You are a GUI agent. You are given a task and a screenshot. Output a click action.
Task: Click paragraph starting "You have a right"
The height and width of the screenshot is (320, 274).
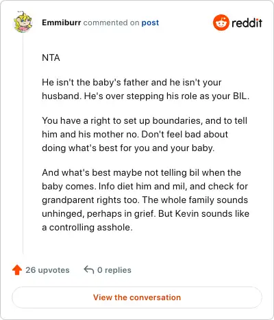click(x=145, y=134)
